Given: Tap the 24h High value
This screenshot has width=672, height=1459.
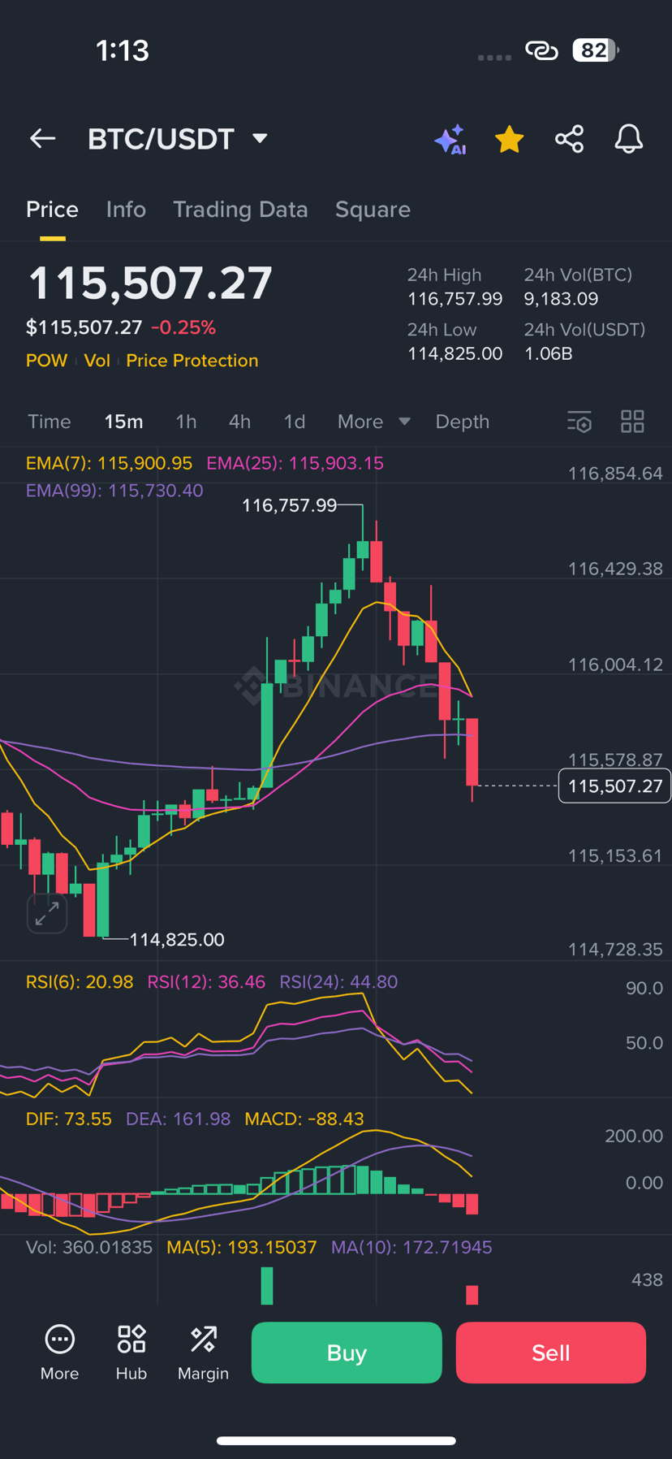Looking at the screenshot, I should (455, 299).
